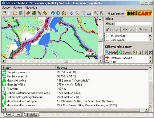Select the Maximální výška row
The image size is (154, 118).
(x=75, y=81)
